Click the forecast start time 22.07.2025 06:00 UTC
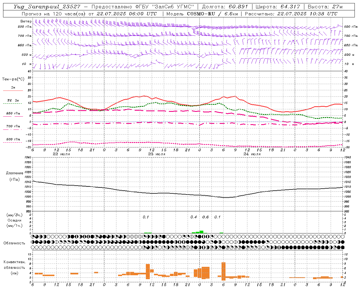359x287 pixels. [x=126, y=14]
